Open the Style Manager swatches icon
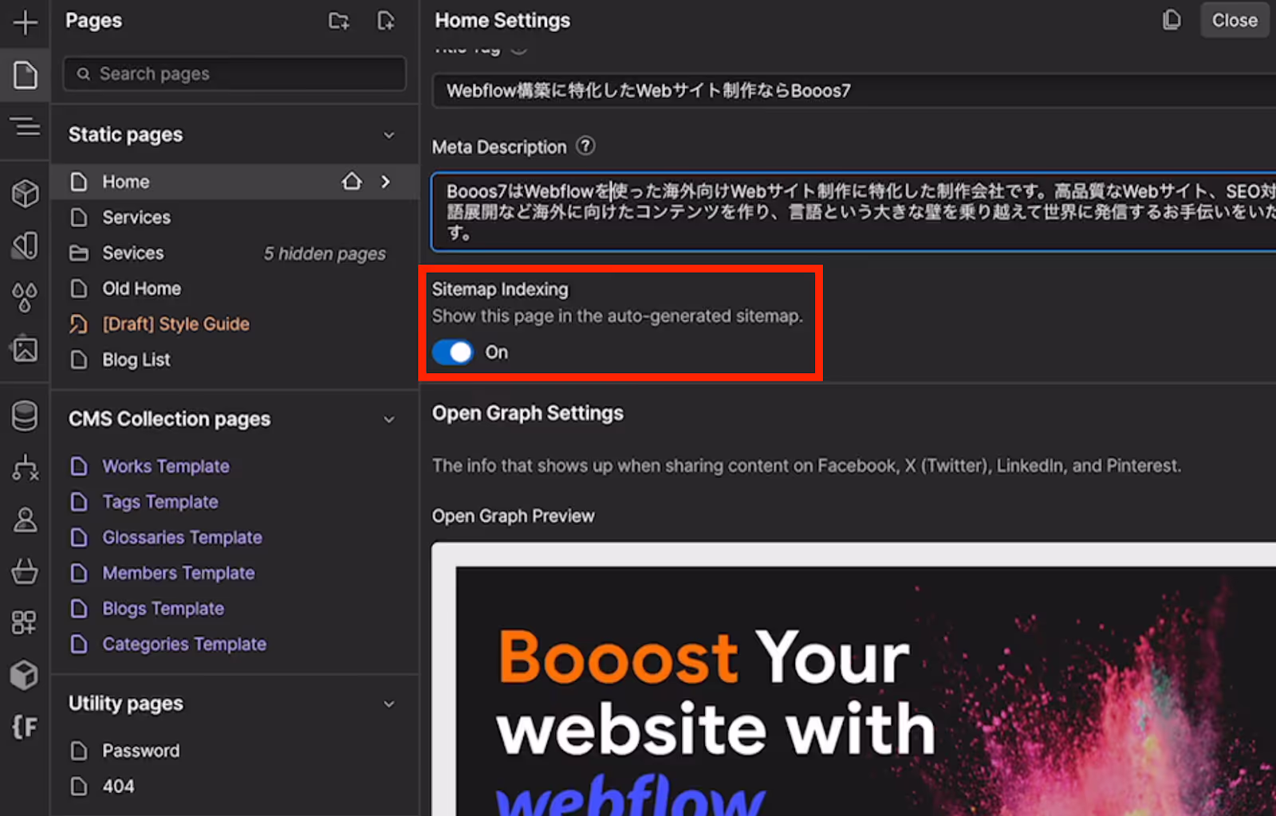Viewport: 1276px width, 816px height. pos(25,245)
